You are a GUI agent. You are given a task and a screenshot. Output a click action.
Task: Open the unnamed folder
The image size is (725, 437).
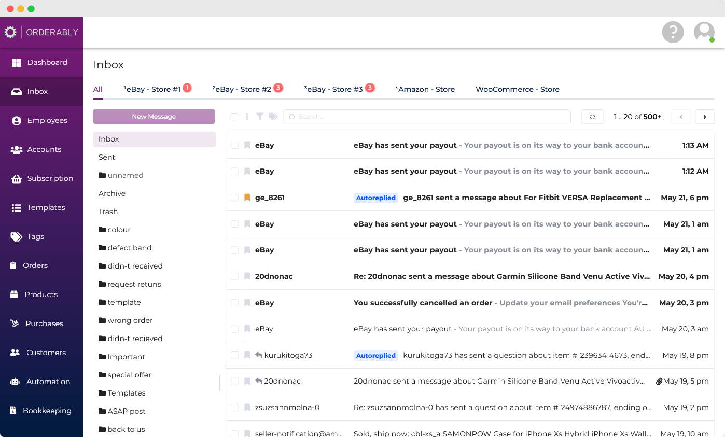click(155, 175)
